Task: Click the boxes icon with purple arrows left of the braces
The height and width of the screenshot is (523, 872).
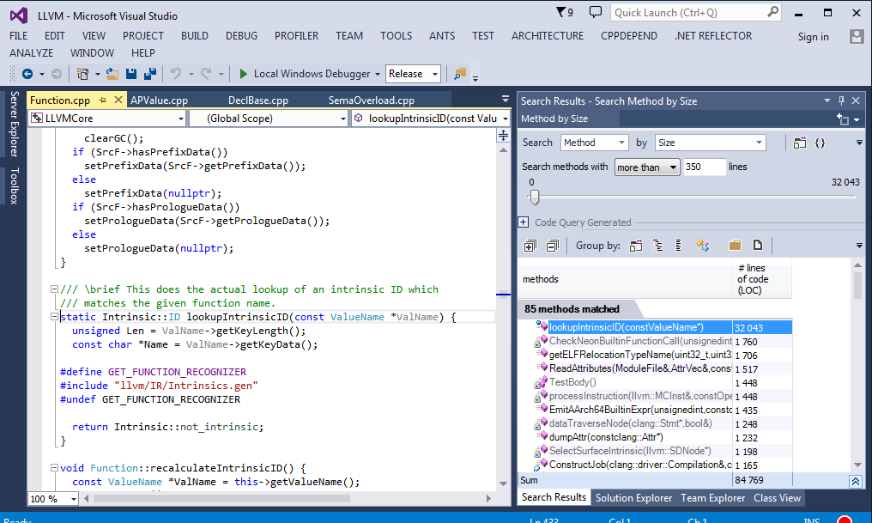Action: tap(800, 143)
